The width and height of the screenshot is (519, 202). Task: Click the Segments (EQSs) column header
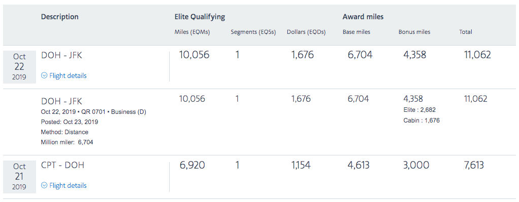(x=253, y=32)
